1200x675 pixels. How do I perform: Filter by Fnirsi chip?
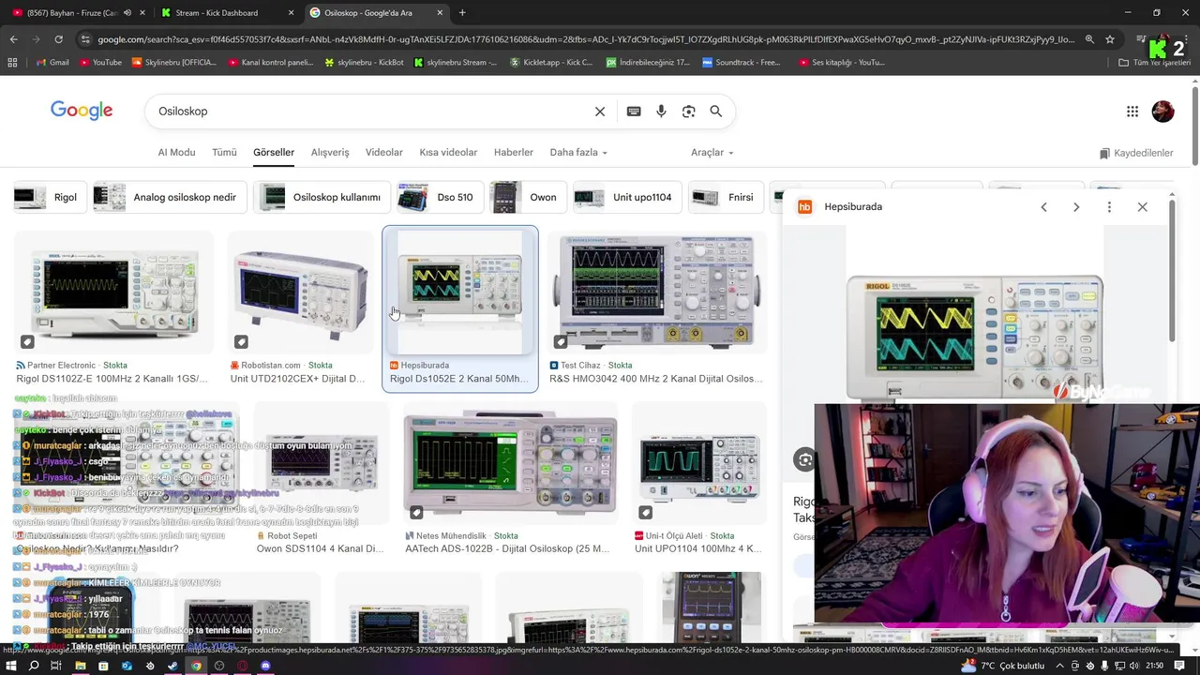725,197
